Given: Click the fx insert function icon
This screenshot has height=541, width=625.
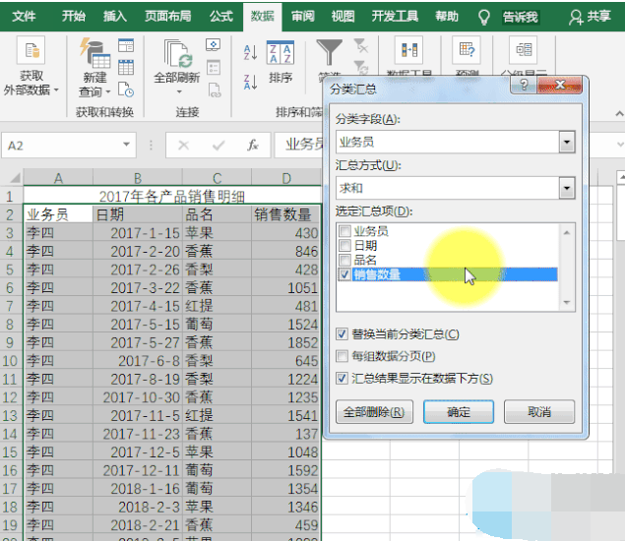Looking at the screenshot, I should pos(253,145).
